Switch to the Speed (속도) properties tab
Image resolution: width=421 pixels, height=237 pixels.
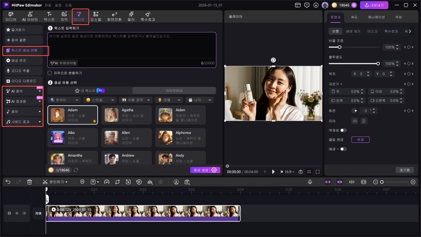(x=354, y=17)
